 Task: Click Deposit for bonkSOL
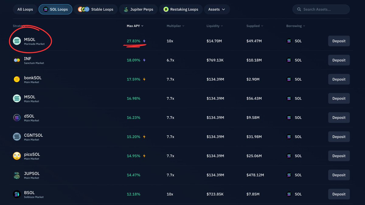coord(339,79)
